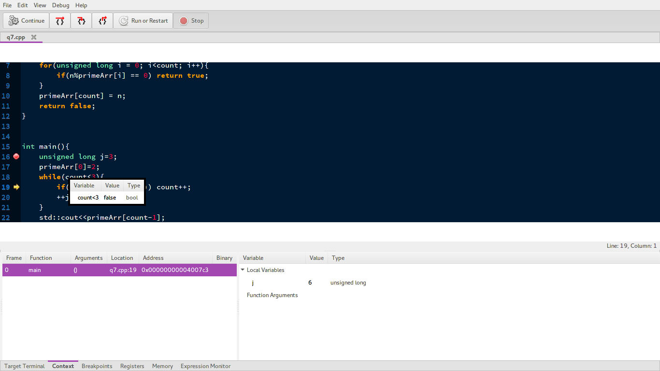Click the 'unsigned long' type cell
660x371 pixels.
tap(348, 283)
